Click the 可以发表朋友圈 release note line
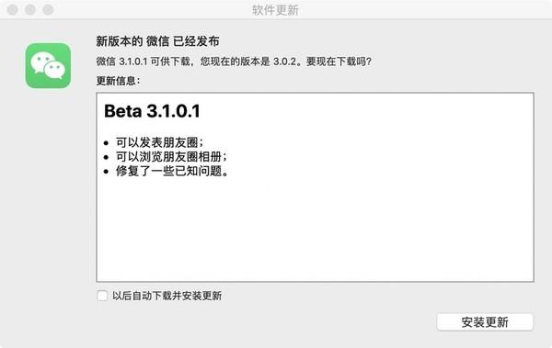Image resolution: width=552 pixels, height=348 pixels. coord(159,142)
